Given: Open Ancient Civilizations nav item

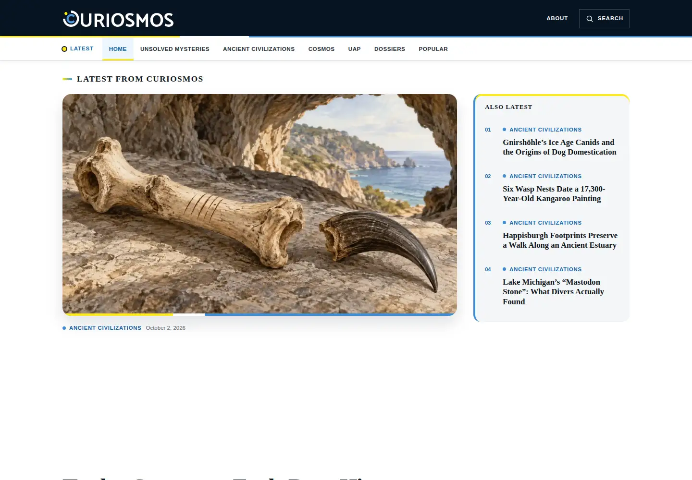Looking at the screenshot, I should point(259,49).
